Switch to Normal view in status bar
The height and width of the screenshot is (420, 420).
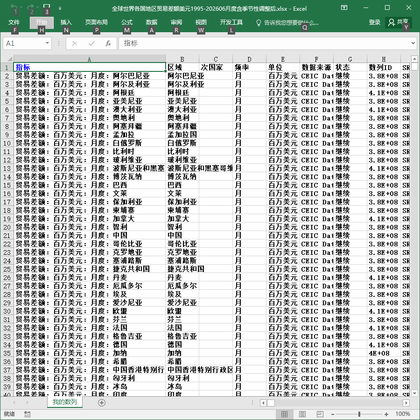[x=285, y=414]
